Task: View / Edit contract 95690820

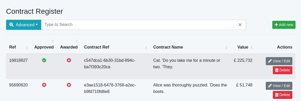Action: (279, 86)
